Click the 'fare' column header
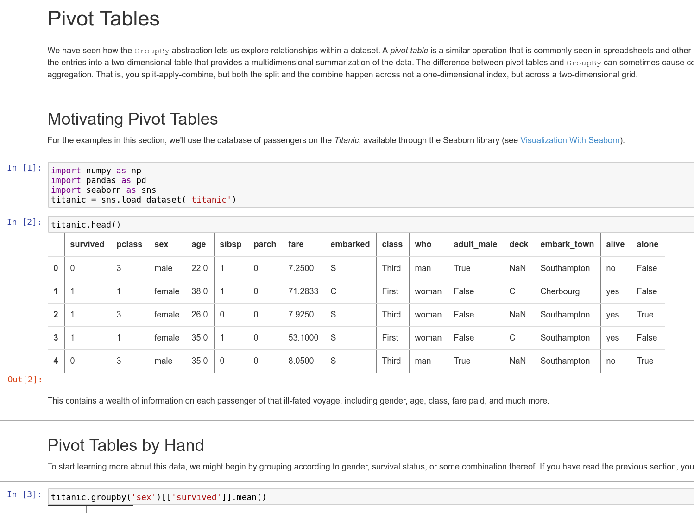This screenshot has width=694, height=513. pyautogui.click(x=296, y=244)
